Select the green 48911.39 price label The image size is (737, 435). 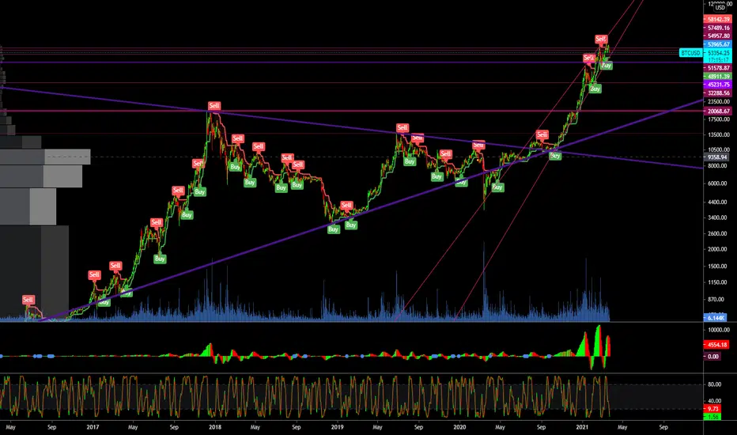[x=717, y=77]
